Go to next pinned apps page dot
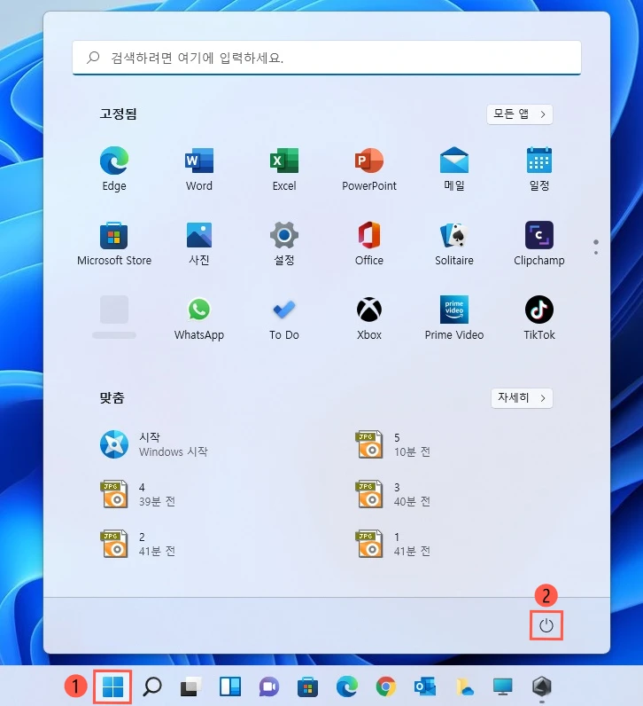Viewport: 643px width, 706px height. point(596,253)
